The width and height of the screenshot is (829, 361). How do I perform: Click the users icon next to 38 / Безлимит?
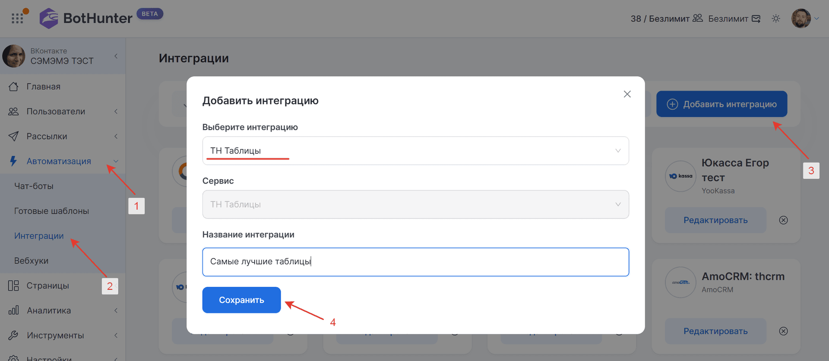click(698, 18)
